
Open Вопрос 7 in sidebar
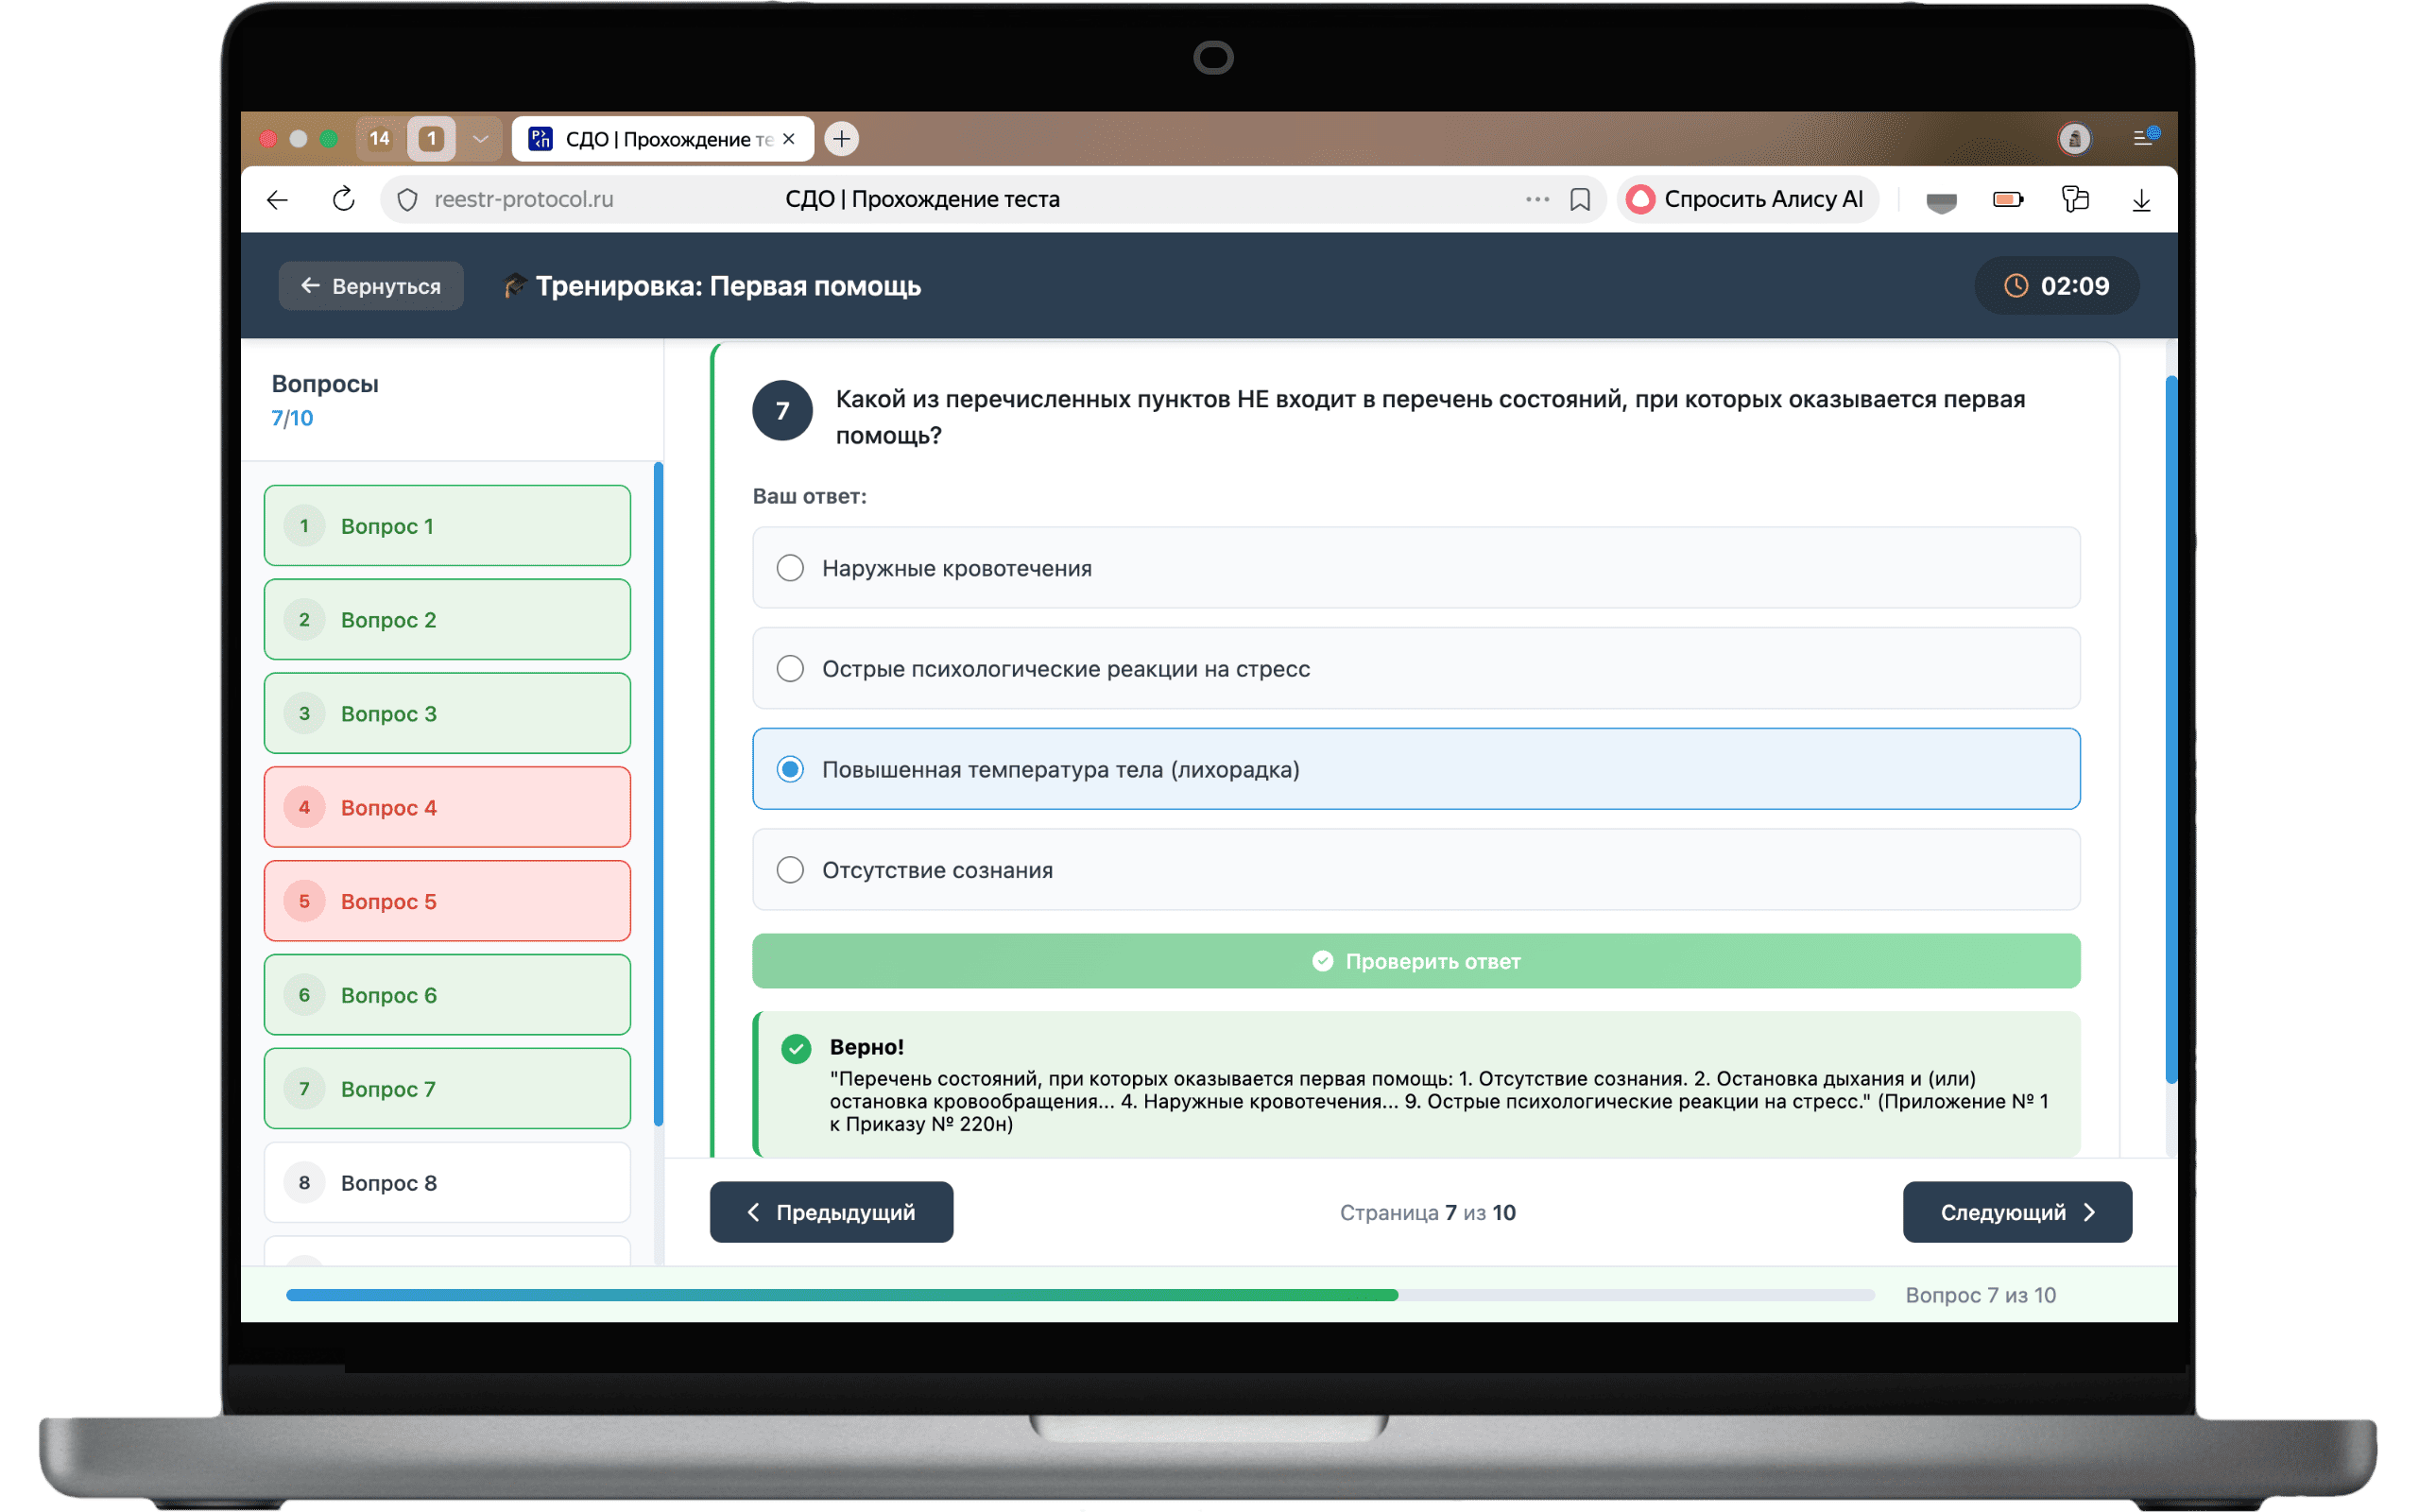coord(447,1089)
